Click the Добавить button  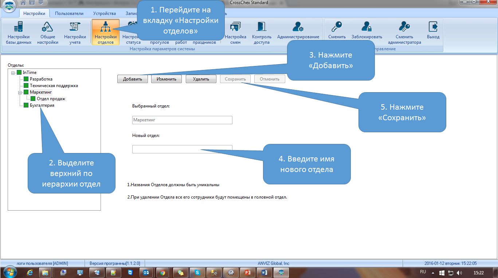point(133,79)
